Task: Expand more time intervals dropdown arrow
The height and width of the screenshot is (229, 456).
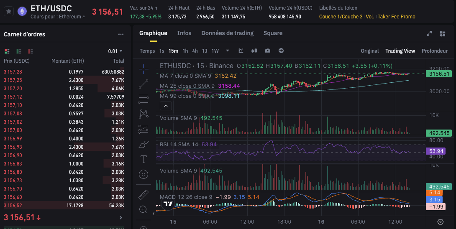Action: coord(228,51)
